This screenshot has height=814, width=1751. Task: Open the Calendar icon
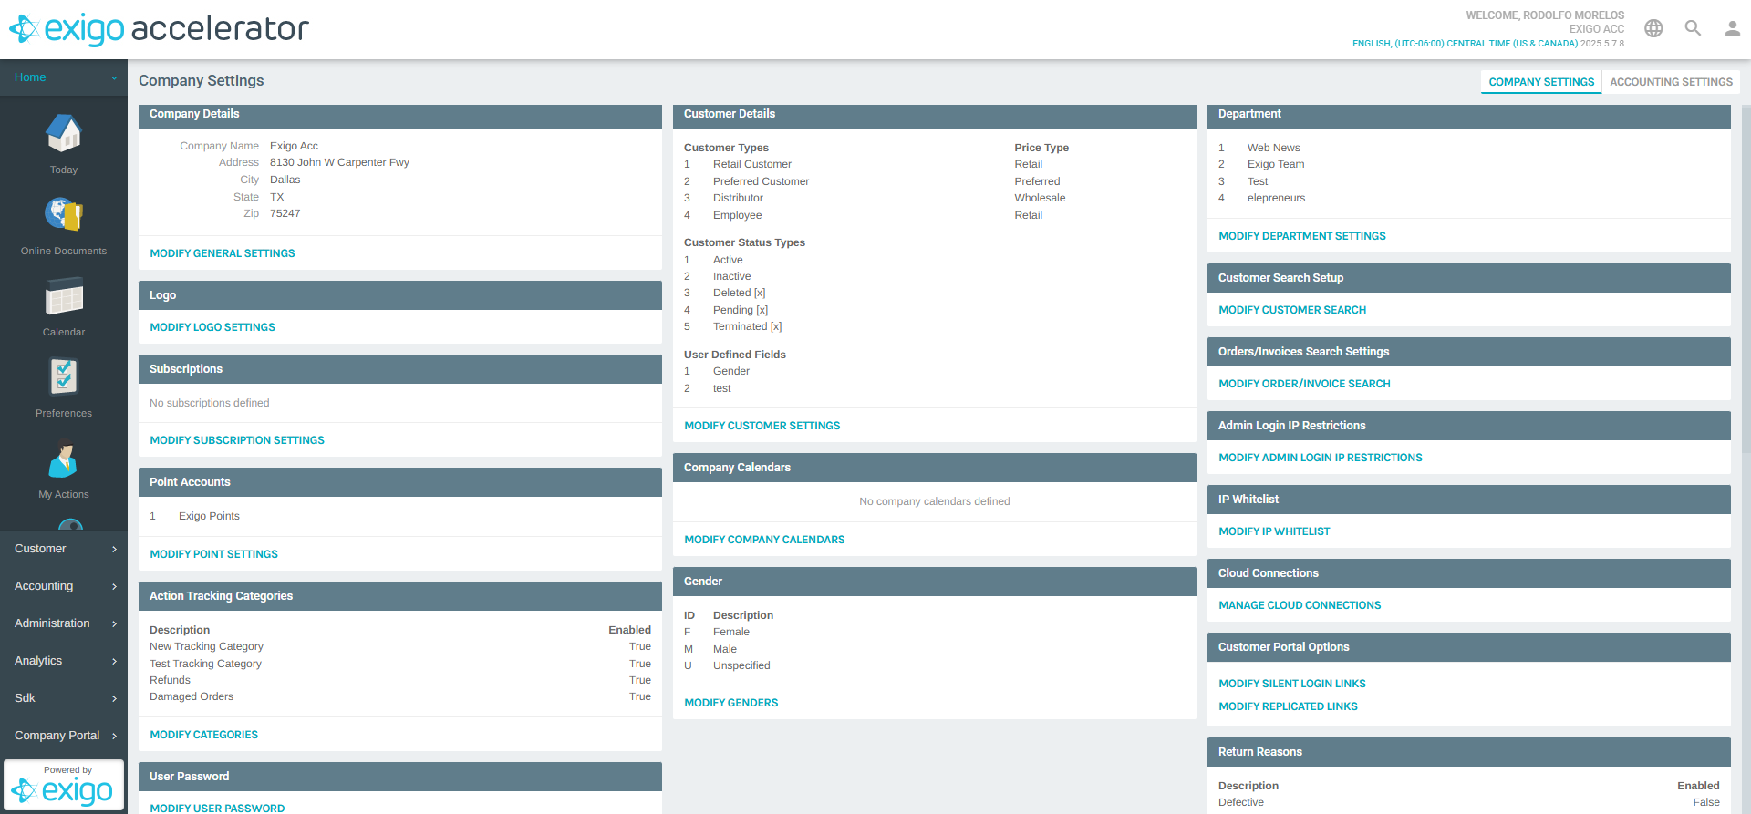tap(64, 296)
